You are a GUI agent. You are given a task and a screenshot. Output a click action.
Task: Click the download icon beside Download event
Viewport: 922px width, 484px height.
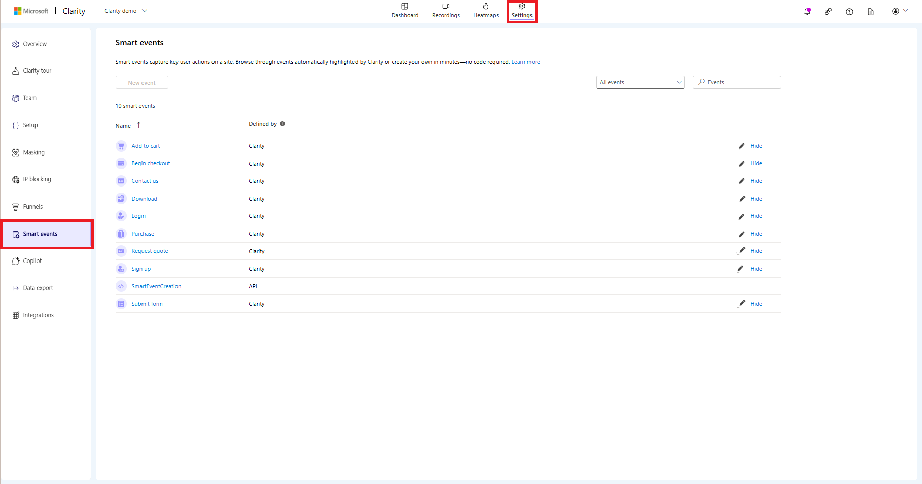(121, 199)
